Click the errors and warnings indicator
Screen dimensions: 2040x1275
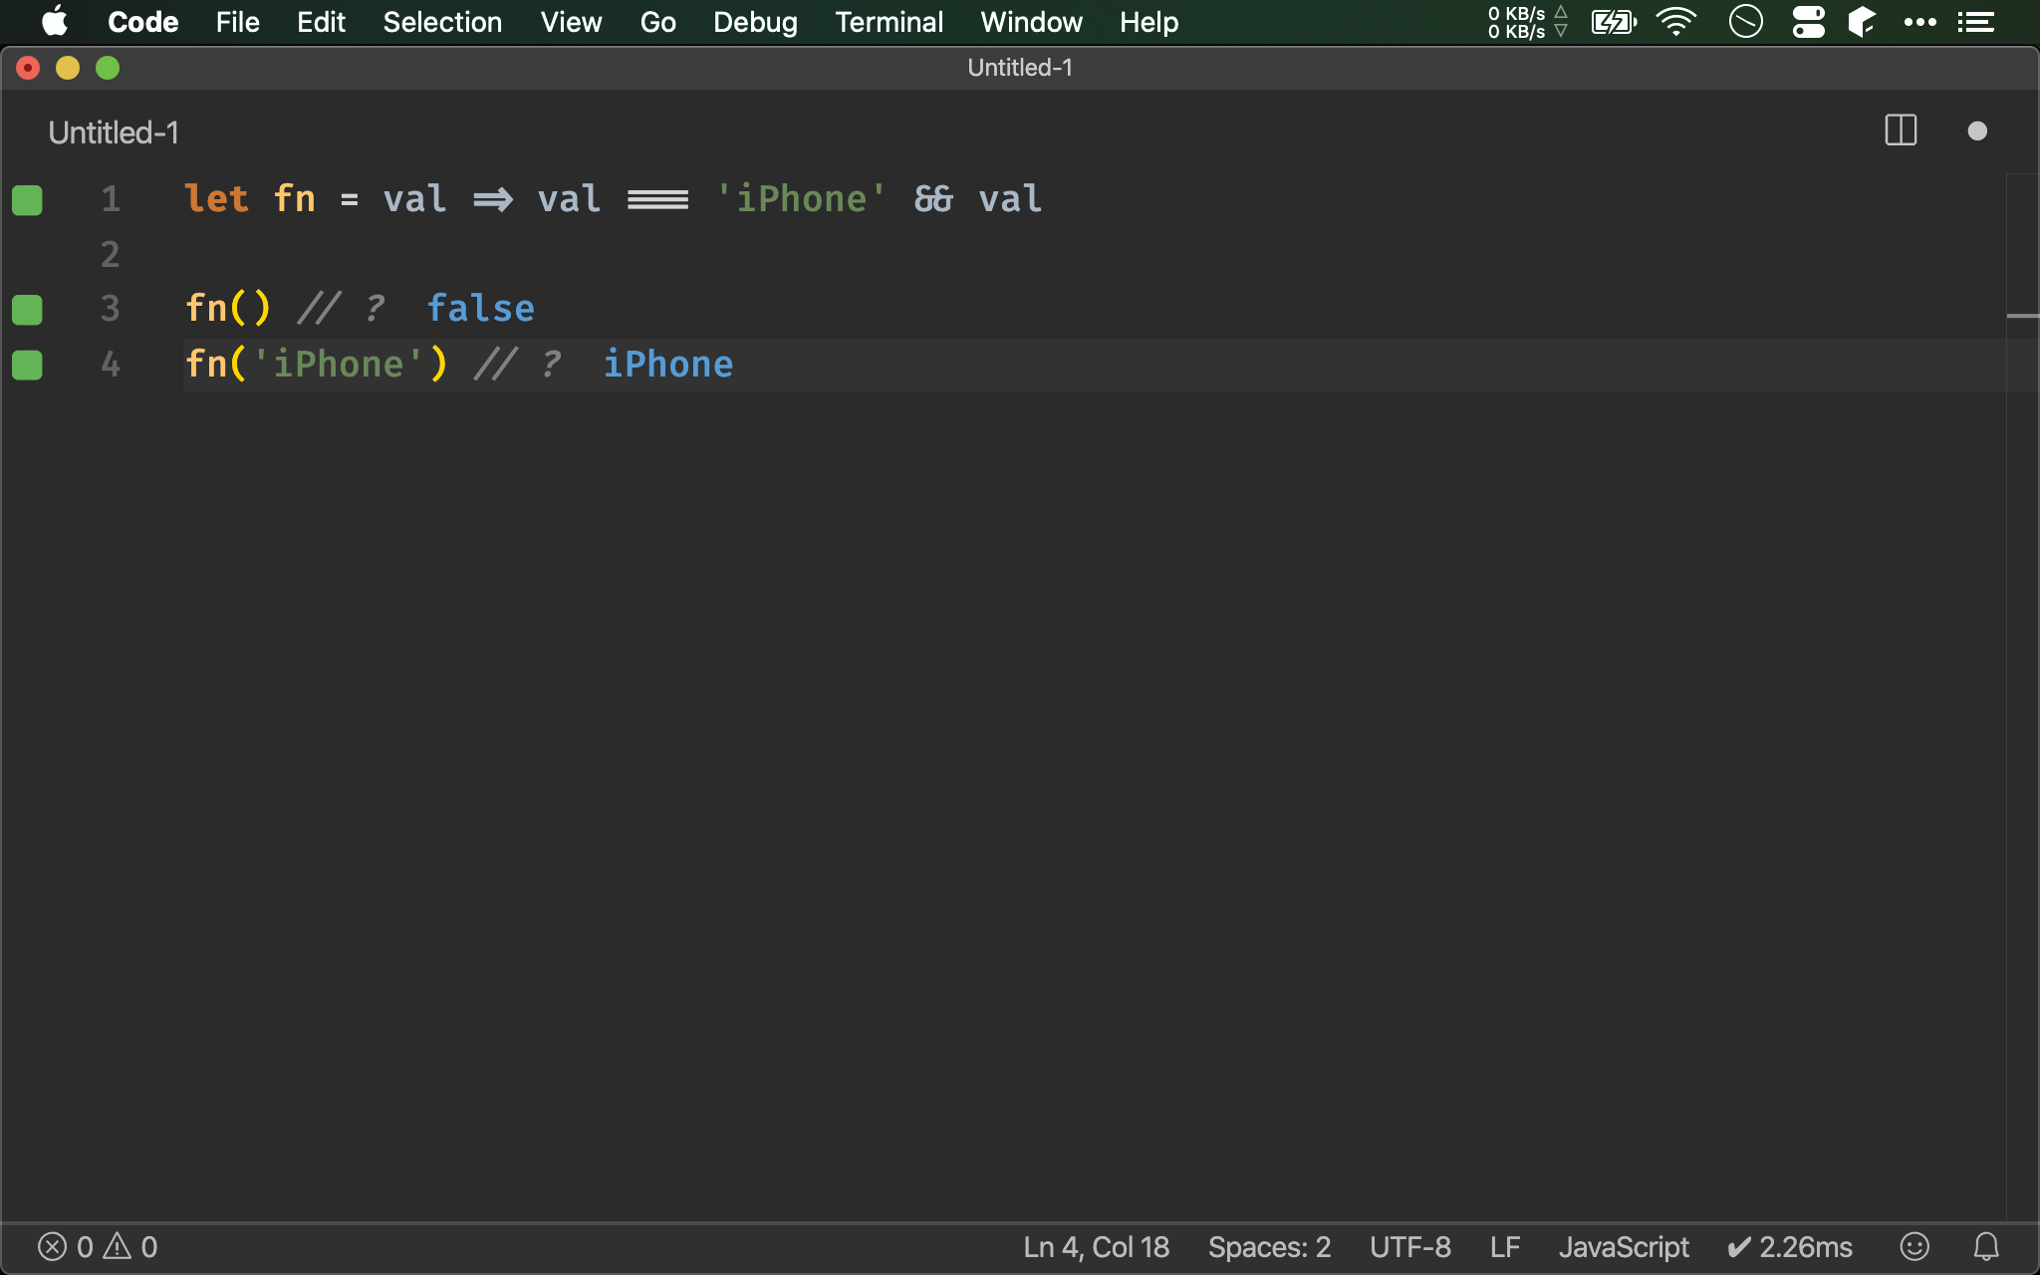point(98,1246)
